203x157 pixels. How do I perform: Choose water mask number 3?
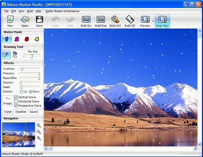coord(27,39)
